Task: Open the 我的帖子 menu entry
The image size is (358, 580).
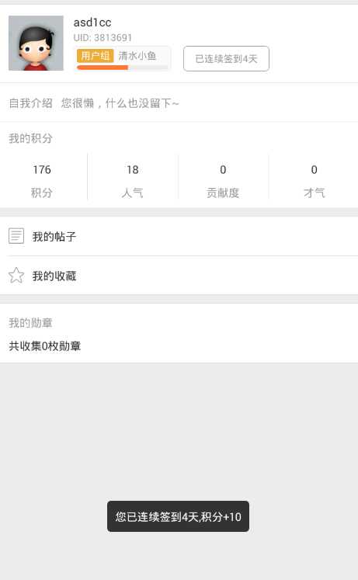Action: [179, 236]
